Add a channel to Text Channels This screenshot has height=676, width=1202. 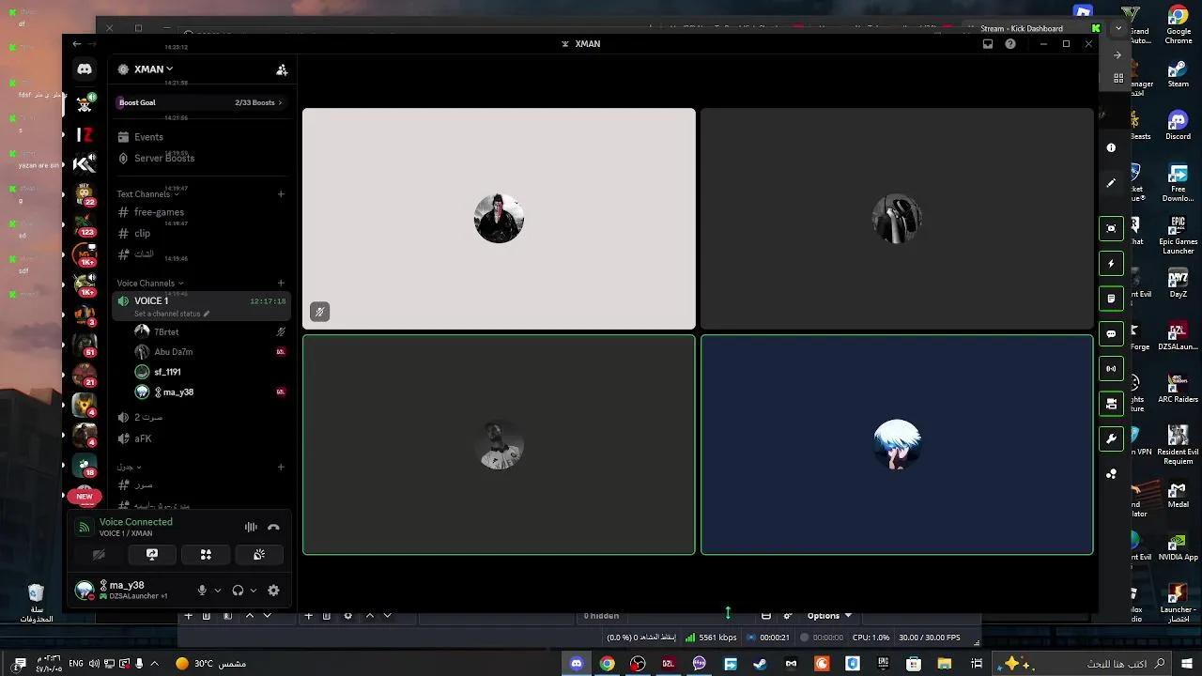click(281, 194)
